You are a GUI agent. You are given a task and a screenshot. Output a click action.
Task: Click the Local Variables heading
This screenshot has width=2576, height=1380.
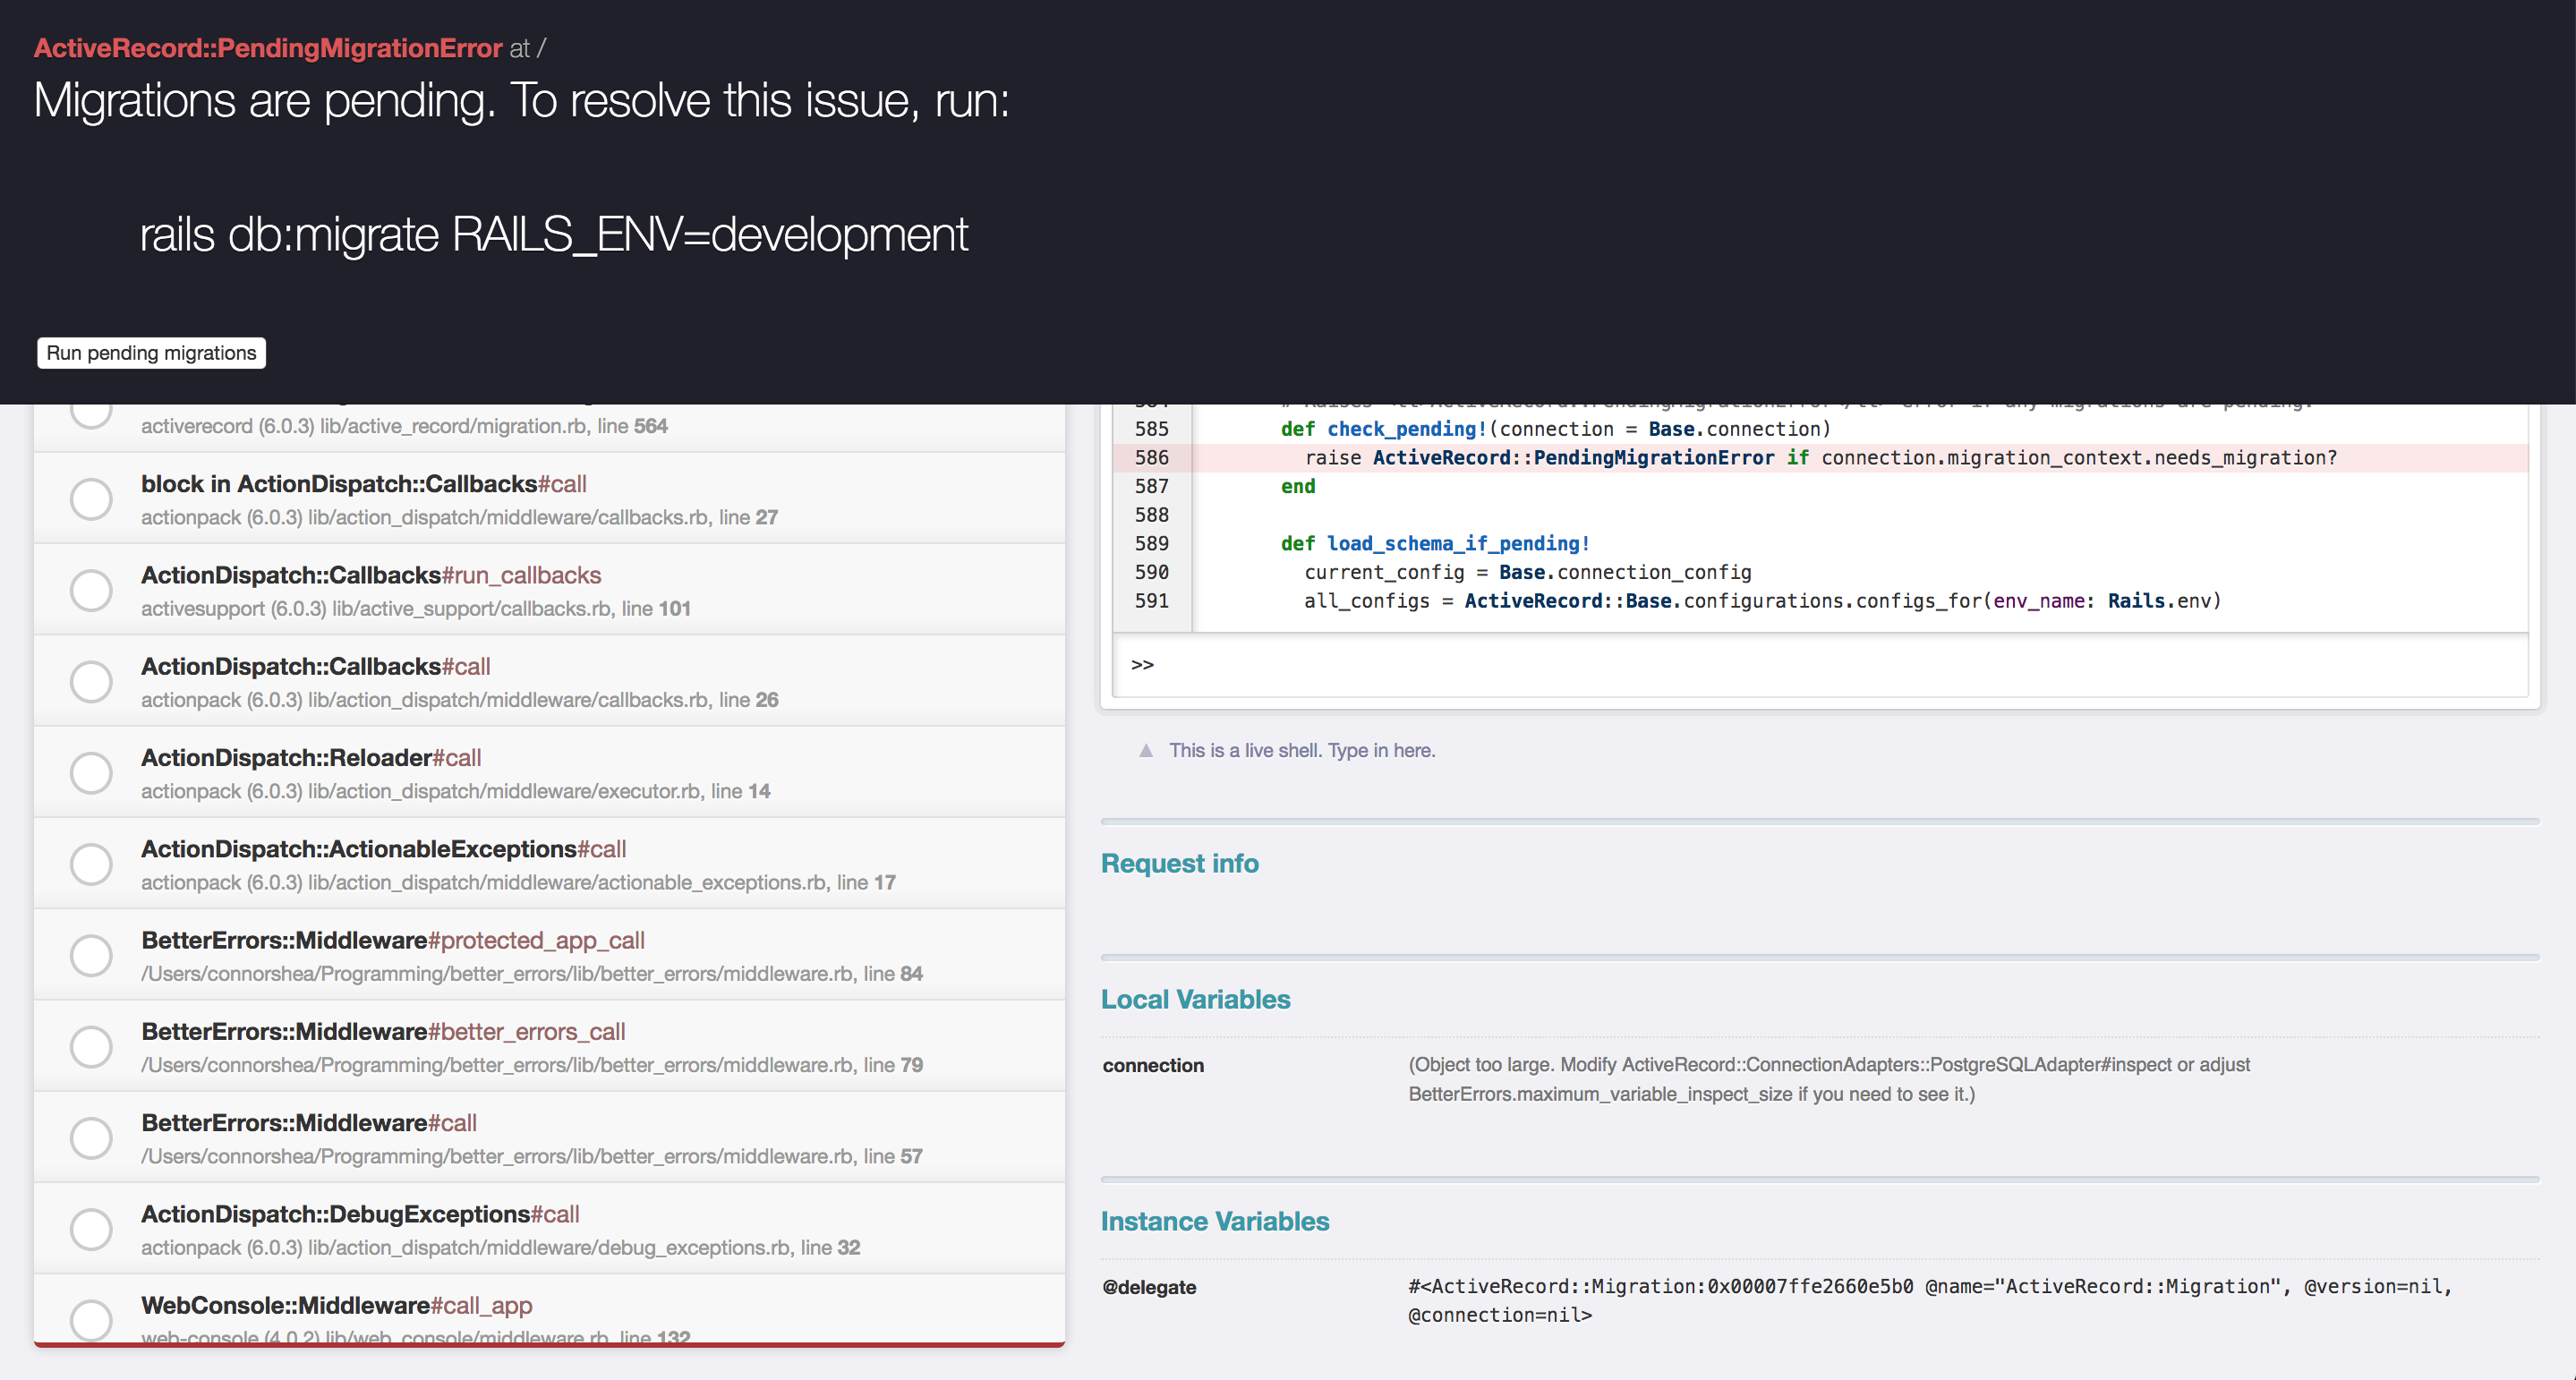tap(1195, 999)
